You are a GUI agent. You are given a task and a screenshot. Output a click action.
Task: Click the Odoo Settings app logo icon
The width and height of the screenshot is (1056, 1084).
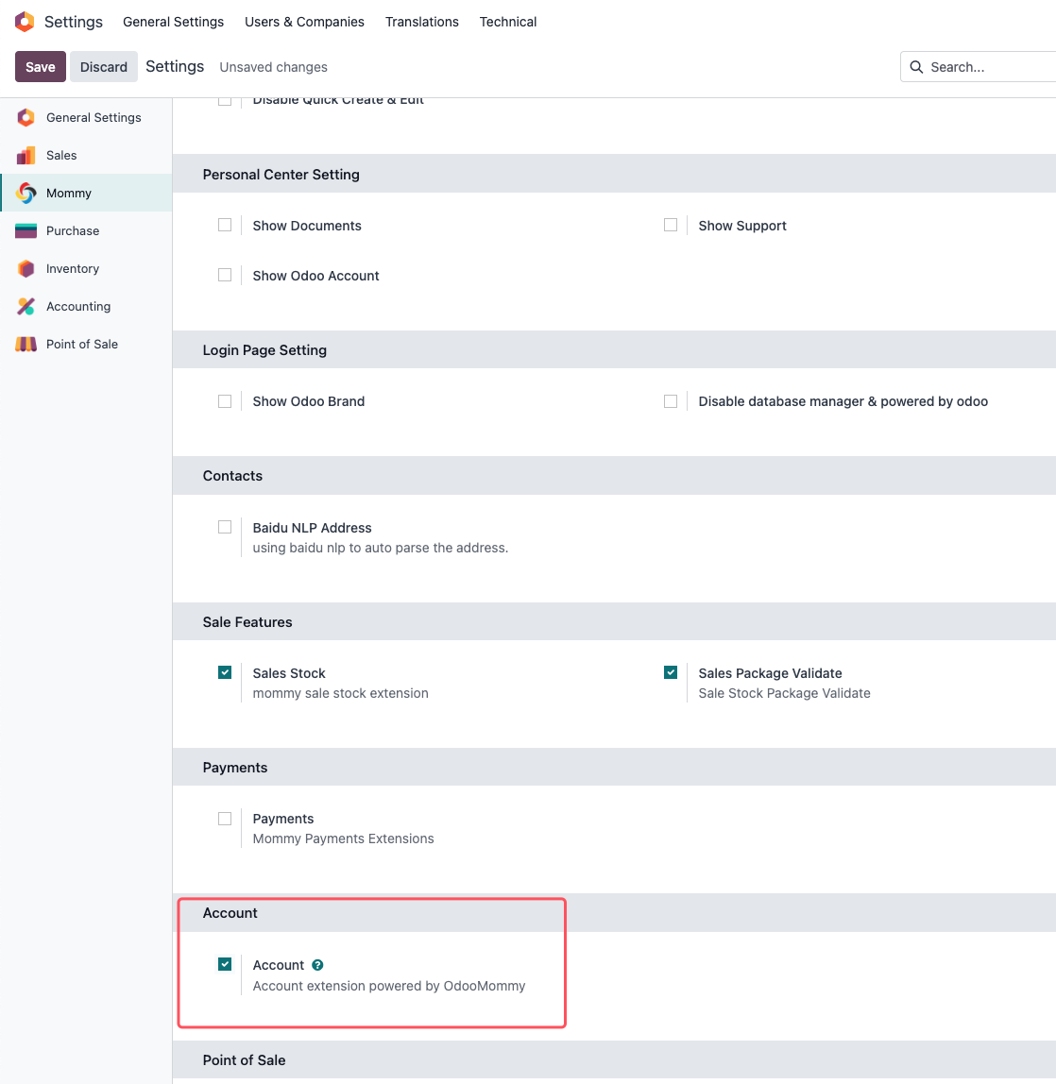click(25, 22)
